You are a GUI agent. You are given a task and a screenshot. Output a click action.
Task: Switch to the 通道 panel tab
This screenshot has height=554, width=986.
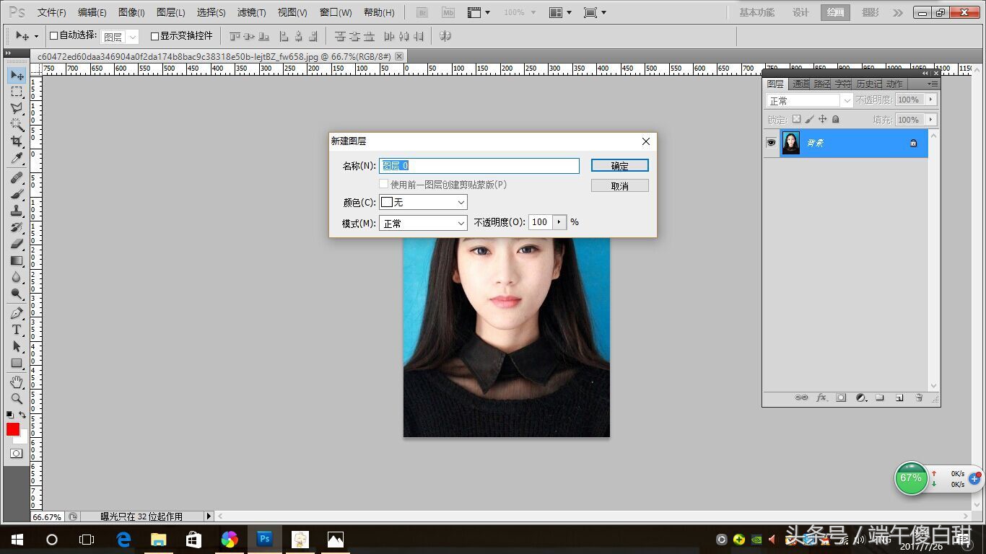800,84
